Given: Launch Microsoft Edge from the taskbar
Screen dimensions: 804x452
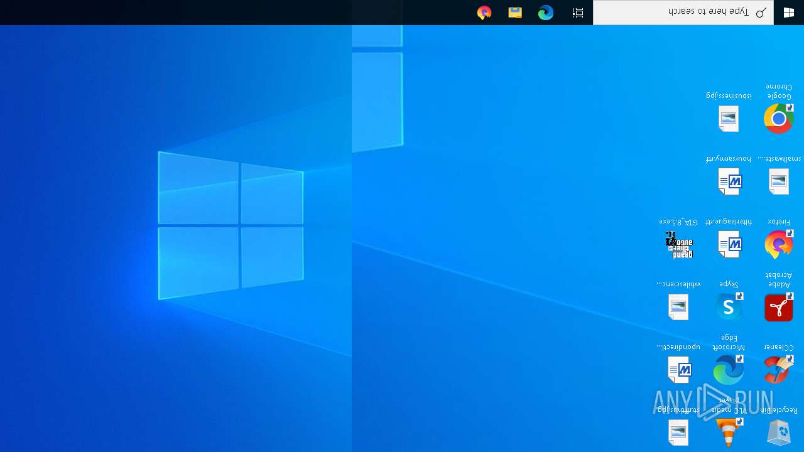Looking at the screenshot, I should [x=546, y=13].
